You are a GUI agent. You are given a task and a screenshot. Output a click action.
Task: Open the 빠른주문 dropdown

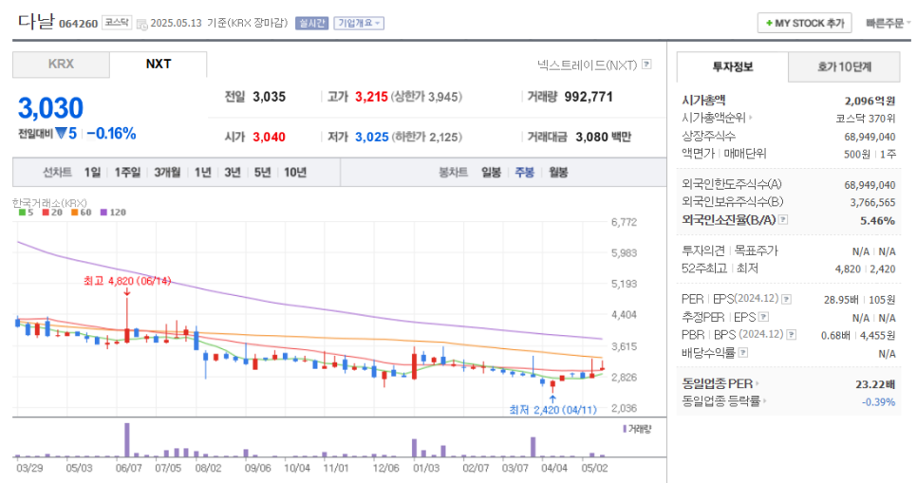[888, 23]
